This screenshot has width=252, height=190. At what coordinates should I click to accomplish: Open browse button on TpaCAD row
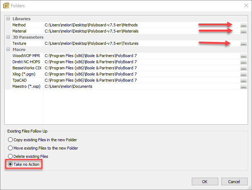pyautogui.click(x=244, y=80)
